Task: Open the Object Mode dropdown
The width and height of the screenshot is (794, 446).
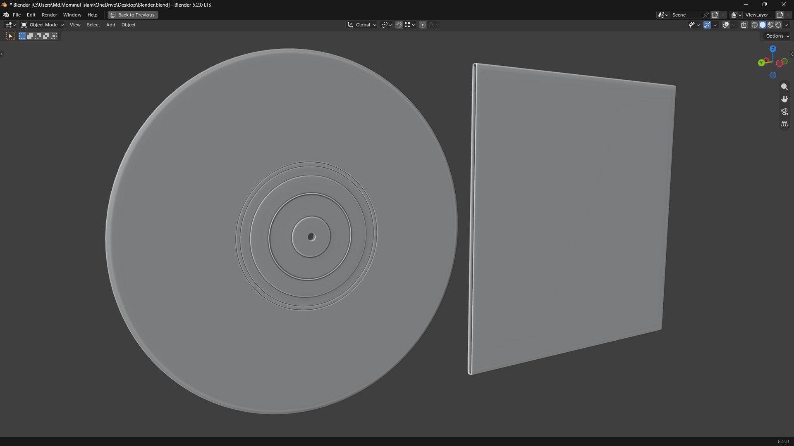Action: tap(42, 25)
